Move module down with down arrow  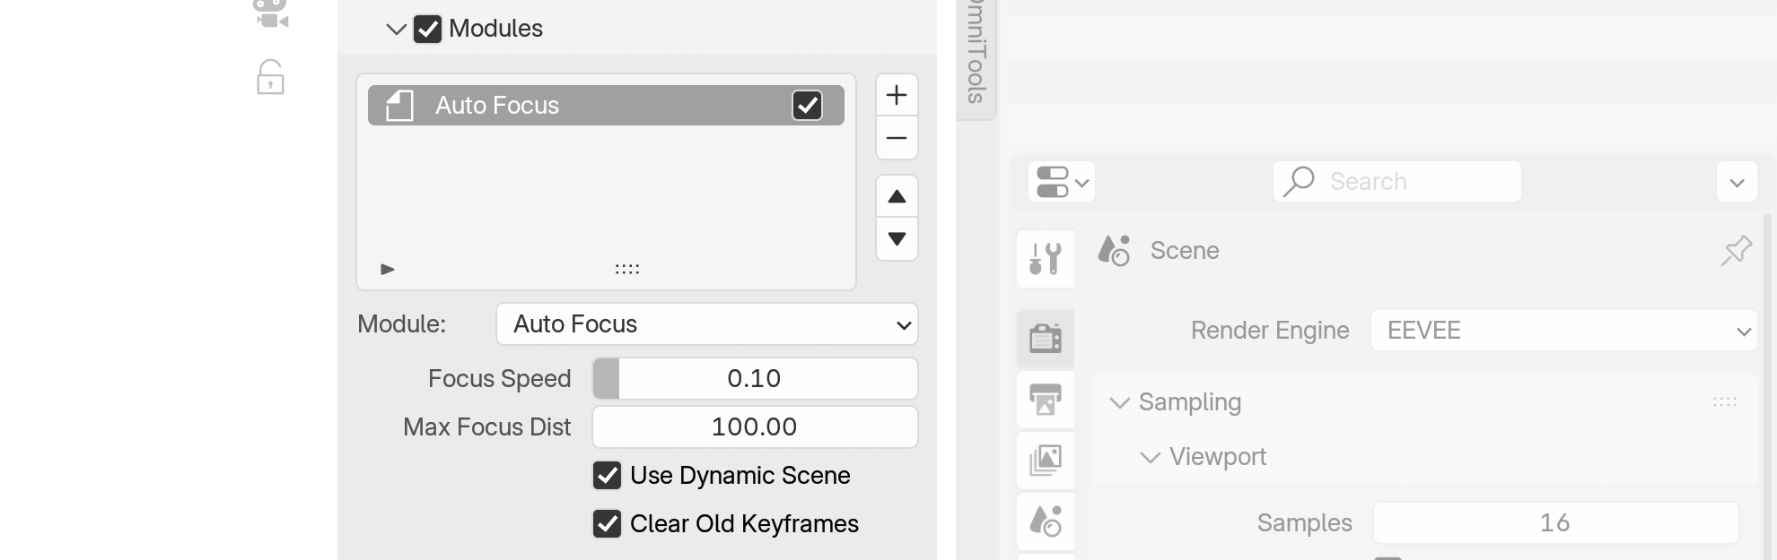tap(896, 239)
